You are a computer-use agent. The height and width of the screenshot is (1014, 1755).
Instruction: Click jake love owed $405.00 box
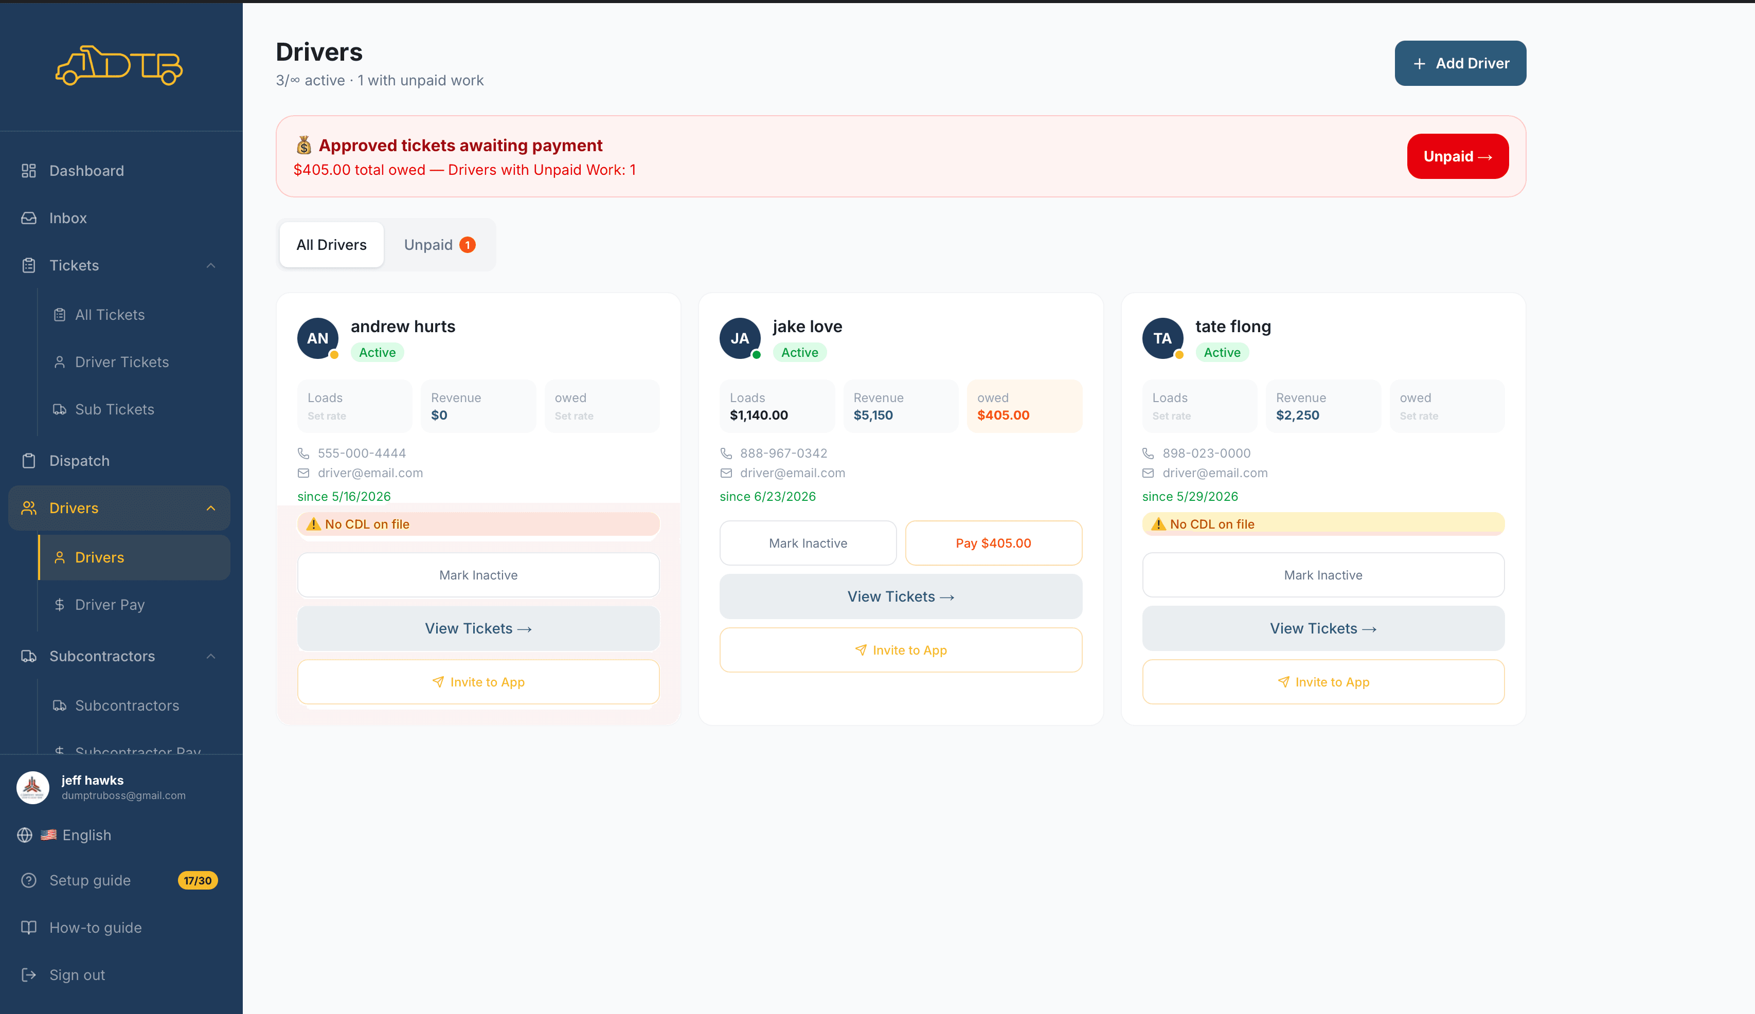[1025, 406]
